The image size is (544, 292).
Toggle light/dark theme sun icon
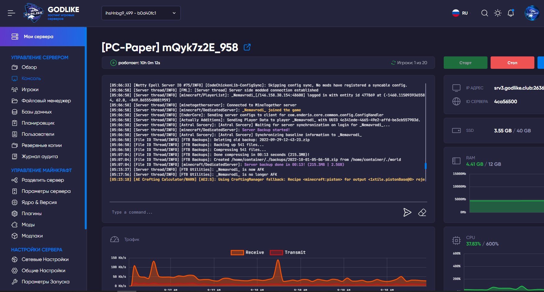click(498, 13)
